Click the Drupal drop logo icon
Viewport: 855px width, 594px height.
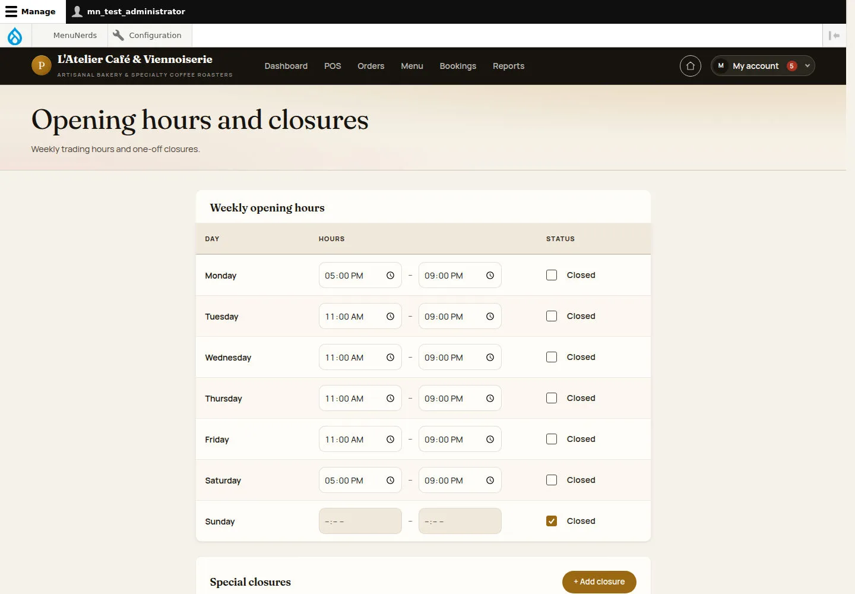tap(15, 36)
